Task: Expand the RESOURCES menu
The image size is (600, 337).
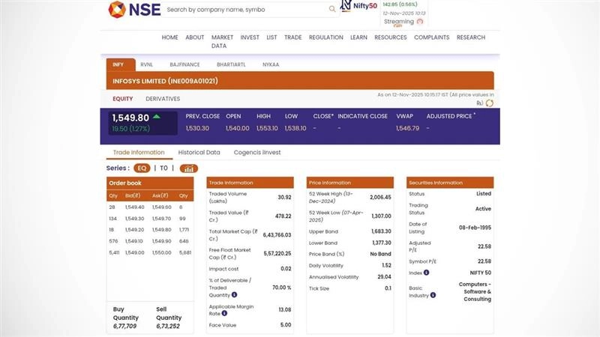Action: pos(390,37)
